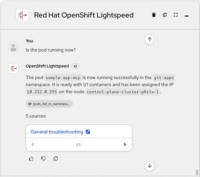Open the pods_list_in_namespa... tool chip
Screen dimensions: 200x177
coord(49,104)
